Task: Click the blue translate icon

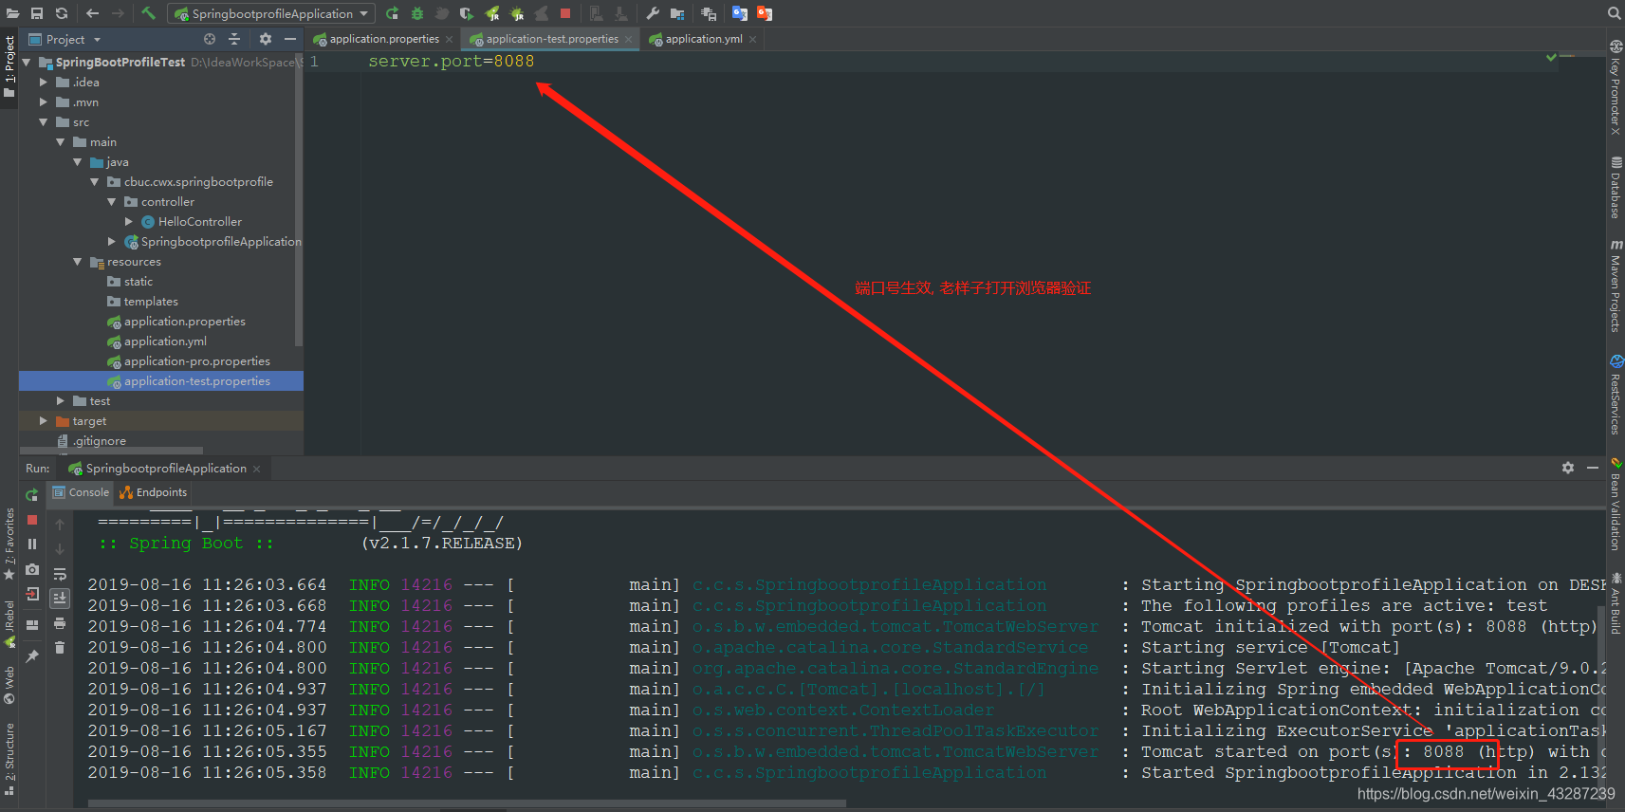Action: pos(740,13)
